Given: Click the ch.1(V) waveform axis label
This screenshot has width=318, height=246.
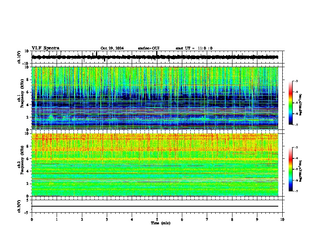Looking at the screenshot, I should click(x=19, y=57).
